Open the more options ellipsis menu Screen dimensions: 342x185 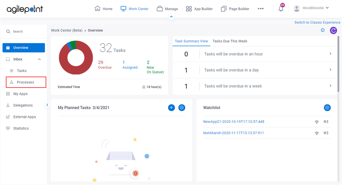pos(261,9)
